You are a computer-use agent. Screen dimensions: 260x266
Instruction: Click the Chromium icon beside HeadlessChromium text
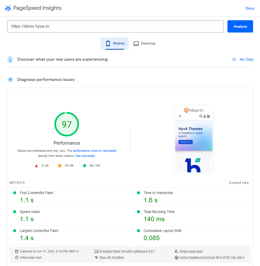176,258
